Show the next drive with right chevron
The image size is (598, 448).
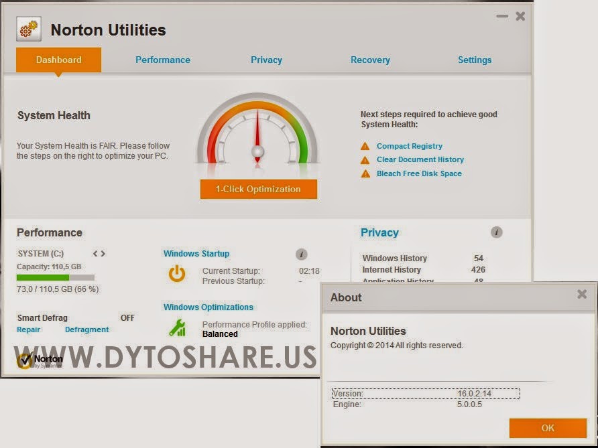click(x=103, y=253)
